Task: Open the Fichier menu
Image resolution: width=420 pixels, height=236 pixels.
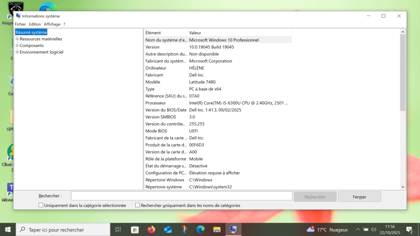Action: click(20, 24)
